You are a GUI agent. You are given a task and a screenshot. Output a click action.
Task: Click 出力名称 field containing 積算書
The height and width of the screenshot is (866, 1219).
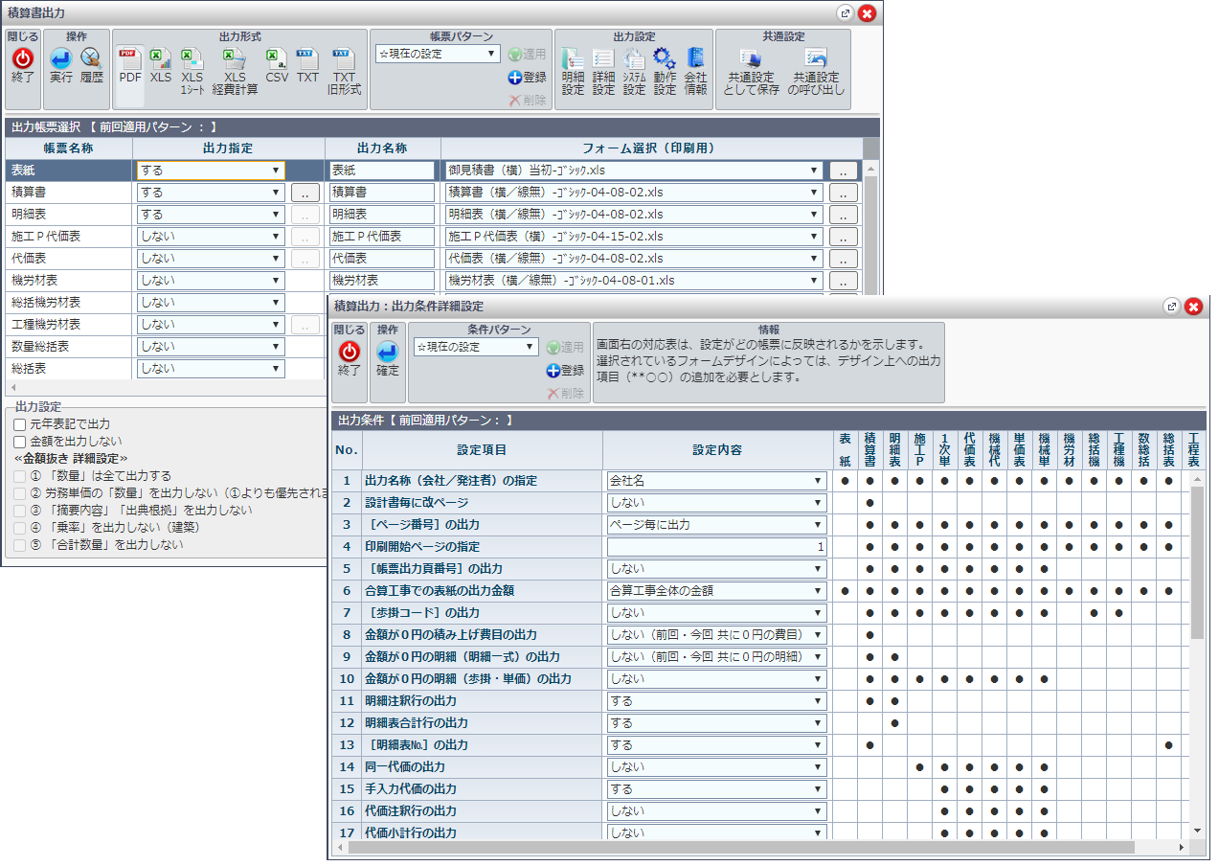tap(382, 193)
